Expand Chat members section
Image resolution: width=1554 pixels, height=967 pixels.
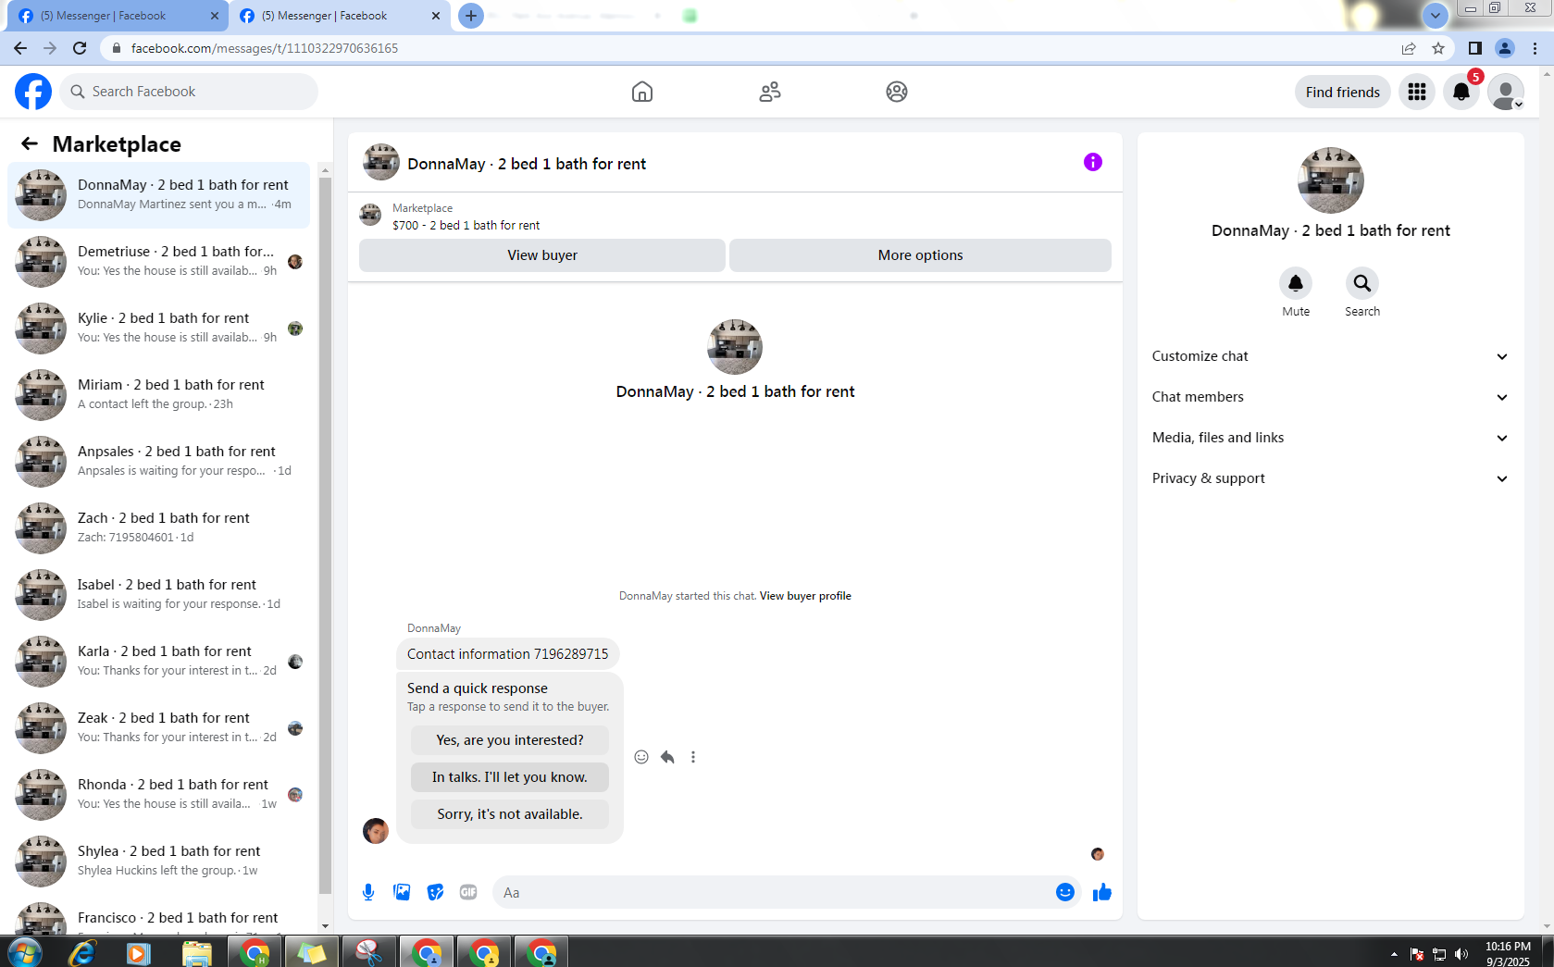point(1330,397)
